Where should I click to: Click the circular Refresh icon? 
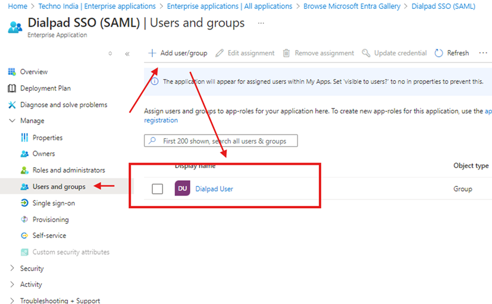438,53
